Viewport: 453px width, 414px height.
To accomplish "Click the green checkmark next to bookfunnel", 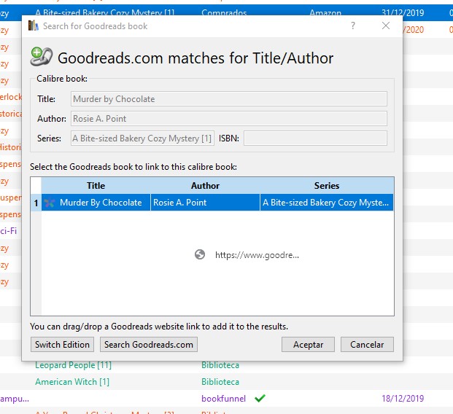I will click(x=260, y=399).
